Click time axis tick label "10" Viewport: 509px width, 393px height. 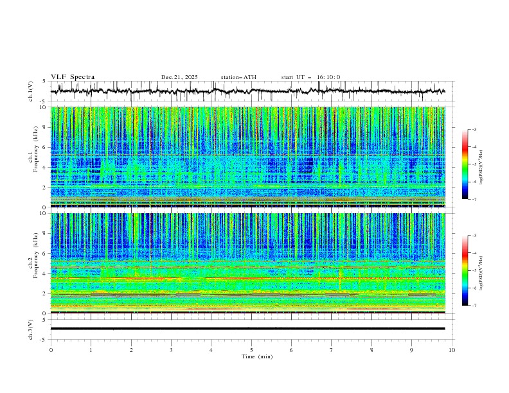click(x=452, y=350)
